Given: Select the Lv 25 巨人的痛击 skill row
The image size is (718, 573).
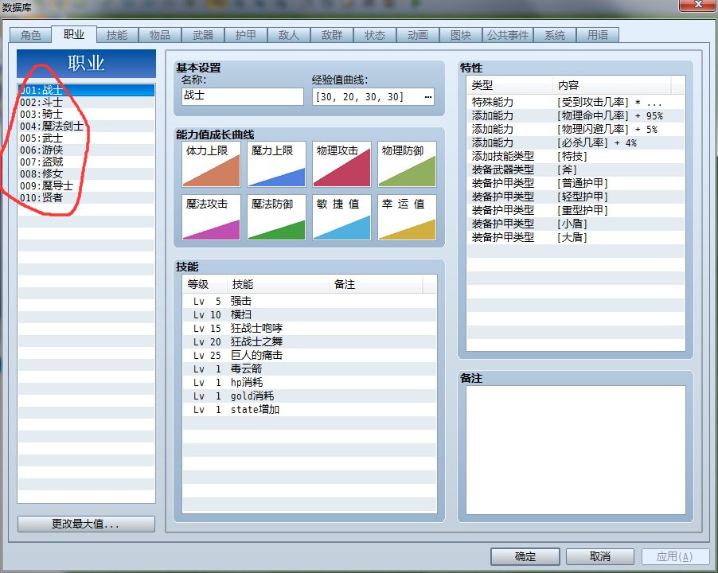Looking at the screenshot, I should point(310,355).
